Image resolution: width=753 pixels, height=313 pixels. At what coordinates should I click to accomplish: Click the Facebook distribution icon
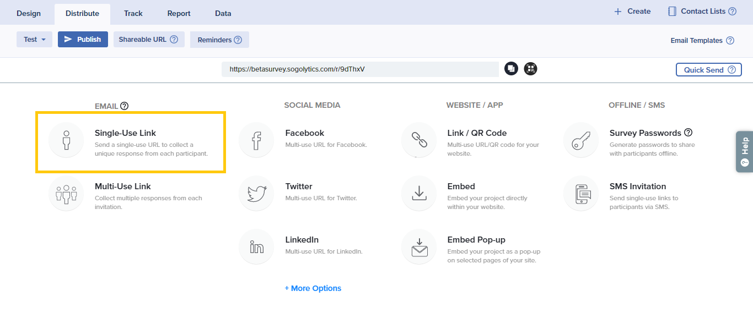[x=256, y=140]
